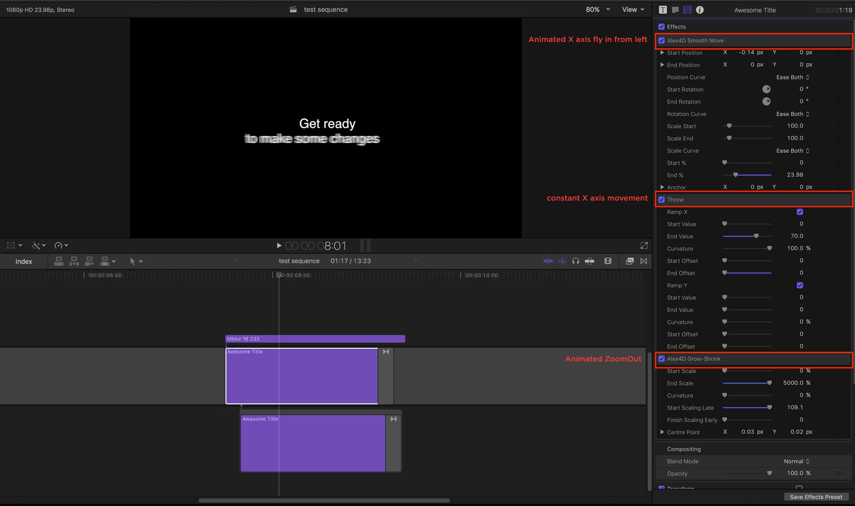This screenshot has width=855, height=506.
Task: Open the viewer zoom 80% menu
Action: (598, 9)
